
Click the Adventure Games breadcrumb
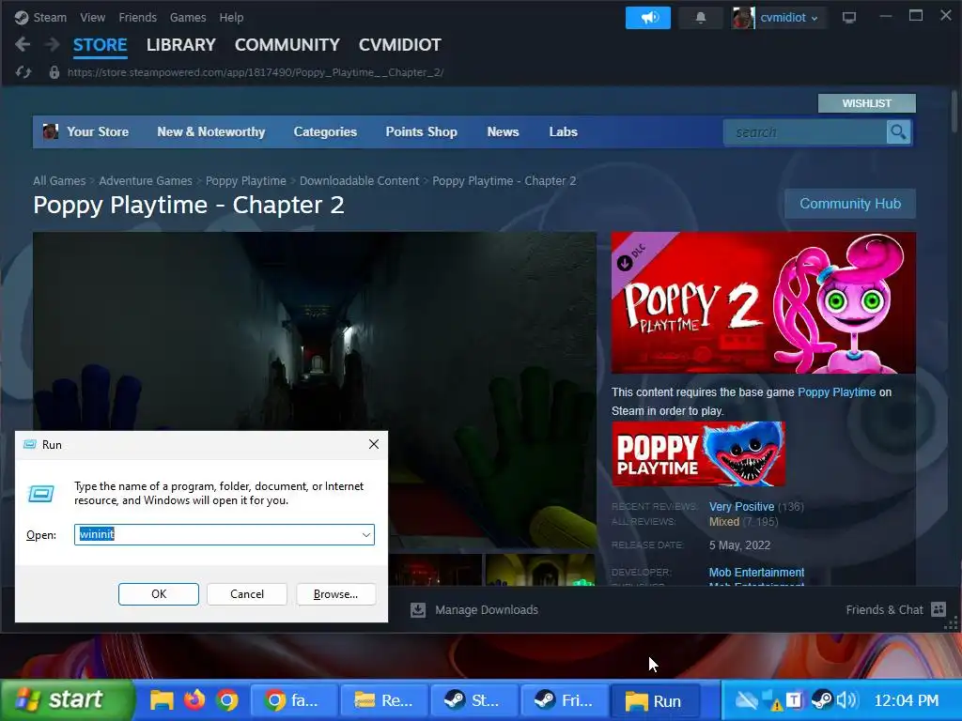point(146,181)
